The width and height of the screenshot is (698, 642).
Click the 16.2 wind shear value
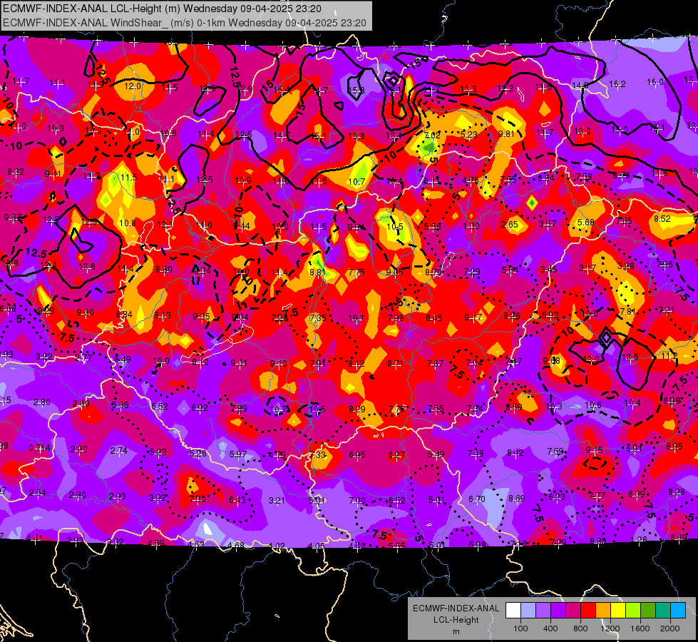[x=617, y=83]
